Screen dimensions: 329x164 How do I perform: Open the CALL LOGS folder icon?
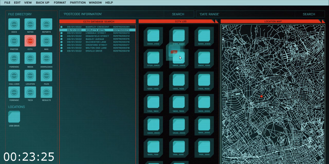pos(14,76)
